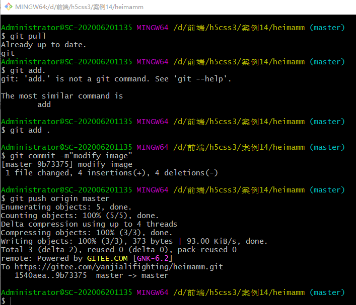Click 'Delta compression using up to 4 threads'
Viewport: 356px width, 305px height.
click(89, 224)
